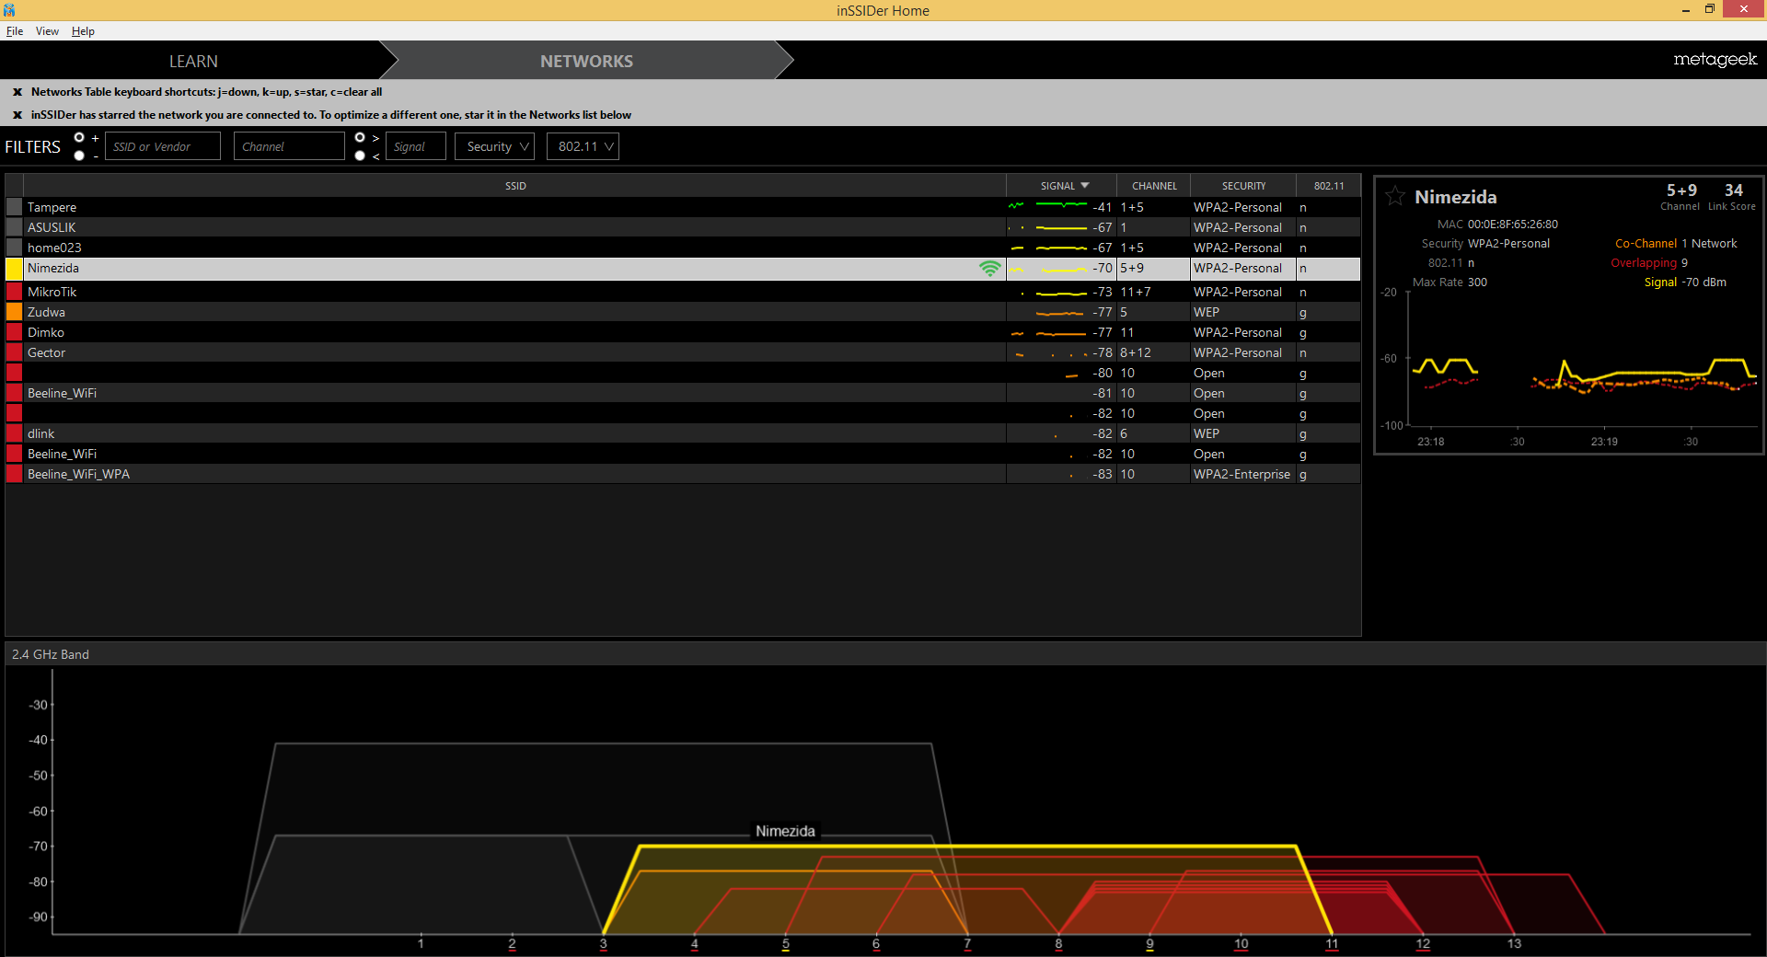Open the Security filter dropdown
The image size is (1767, 957).
[494, 146]
